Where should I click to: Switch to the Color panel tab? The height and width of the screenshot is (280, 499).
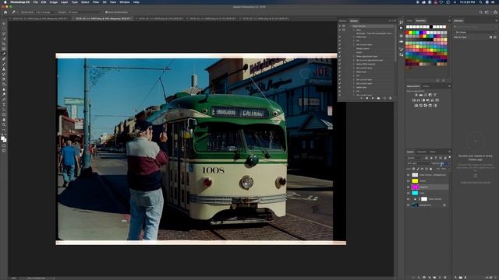[x=409, y=21]
